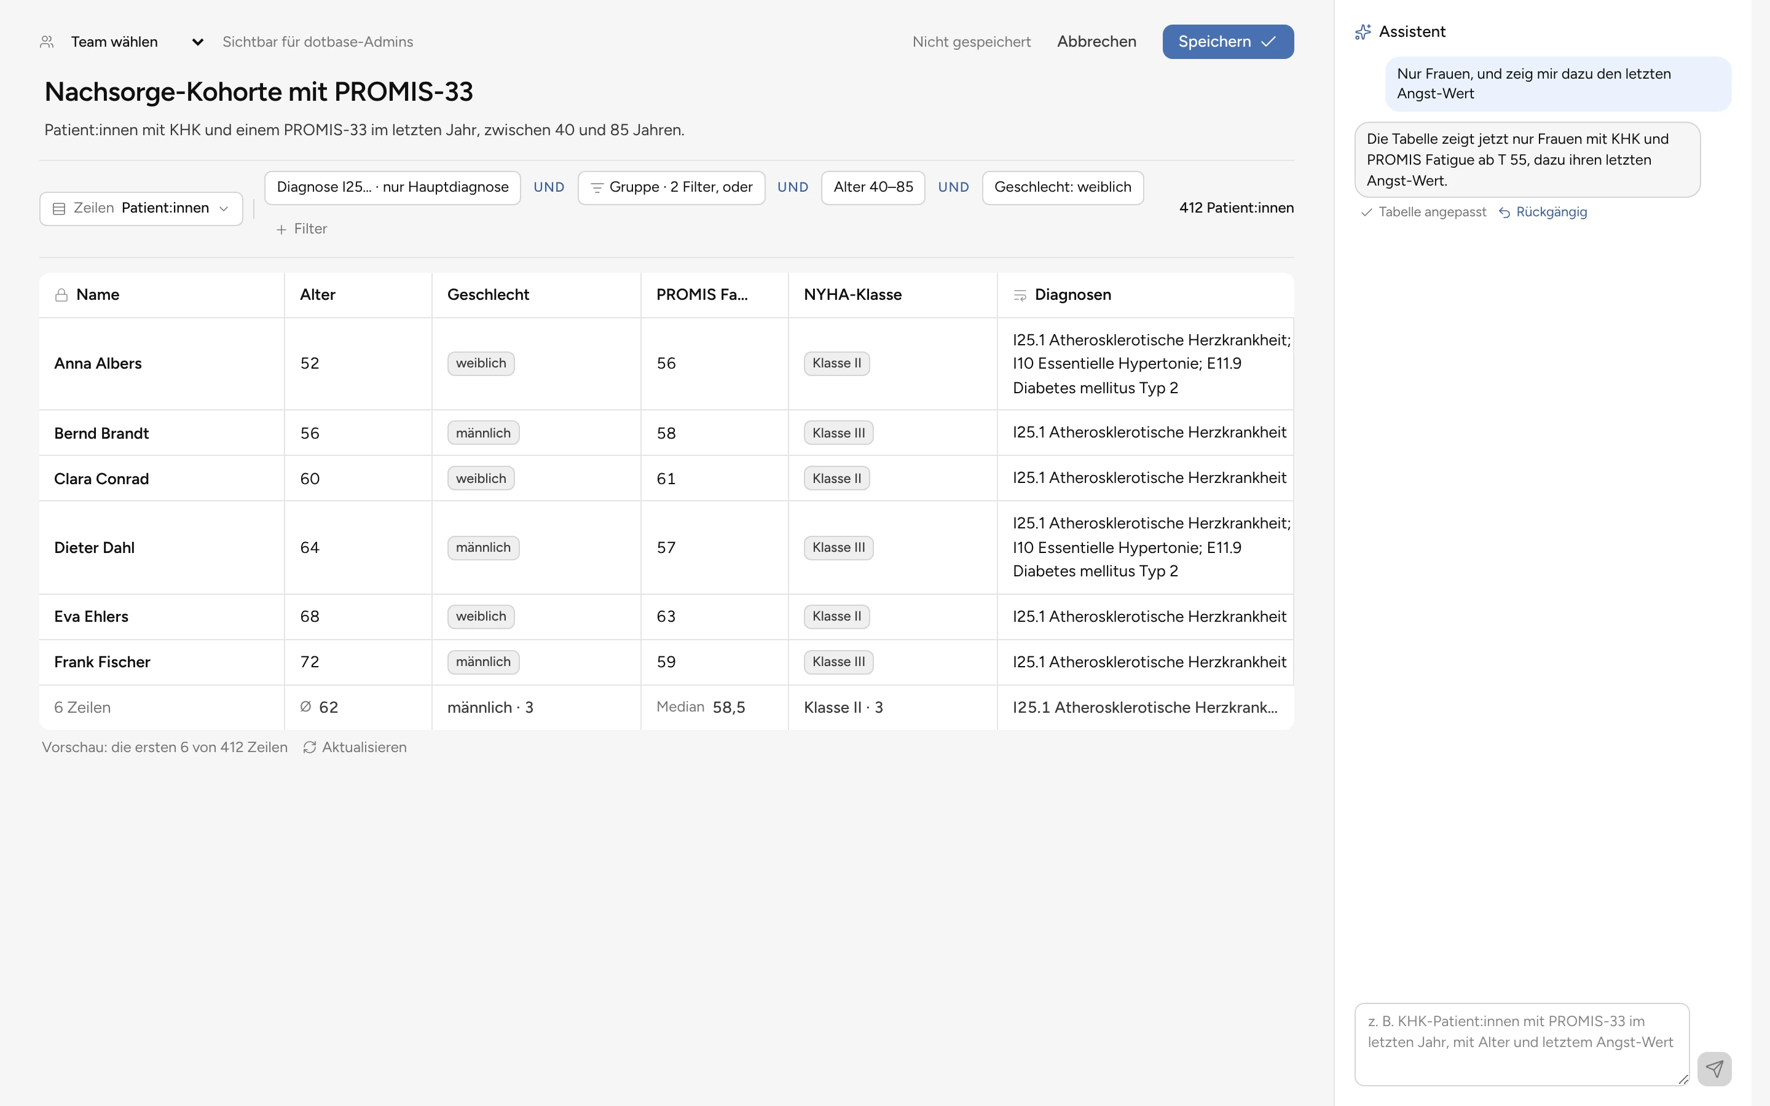Edit the Alter 40–85 filter chip
This screenshot has height=1106, width=1770.
click(x=873, y=187)
